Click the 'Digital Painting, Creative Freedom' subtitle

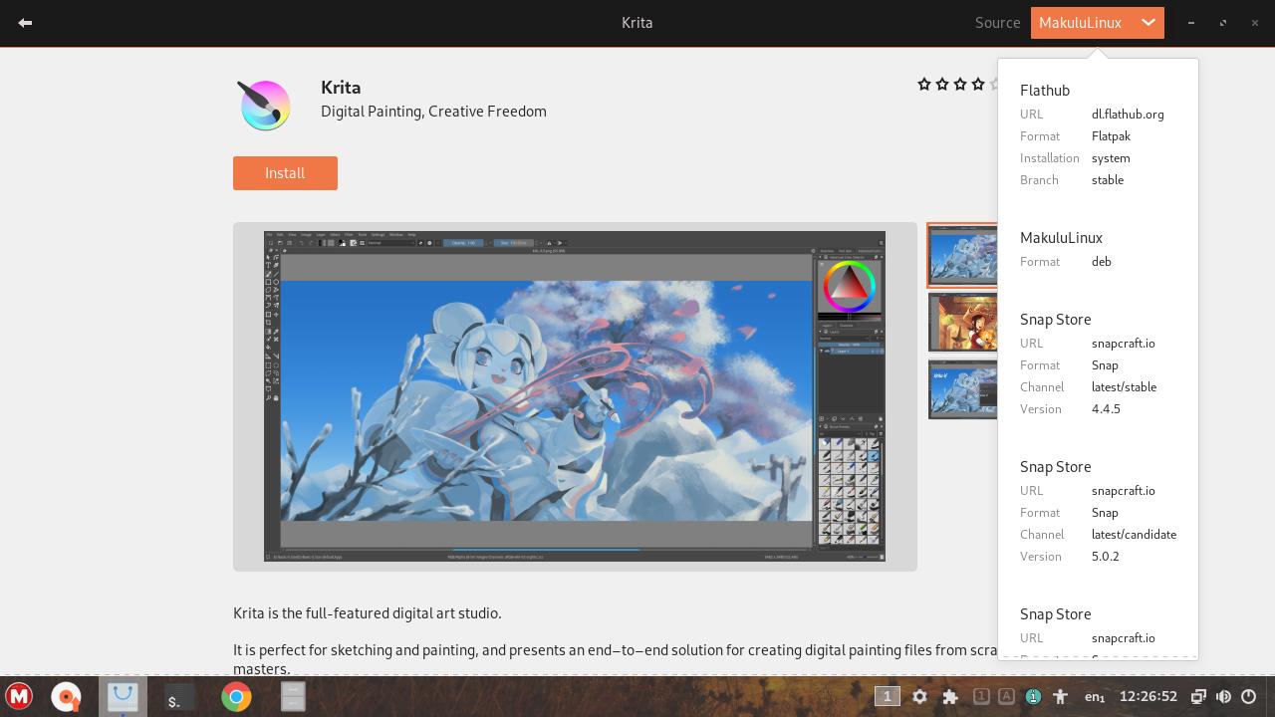click(433, 111)
